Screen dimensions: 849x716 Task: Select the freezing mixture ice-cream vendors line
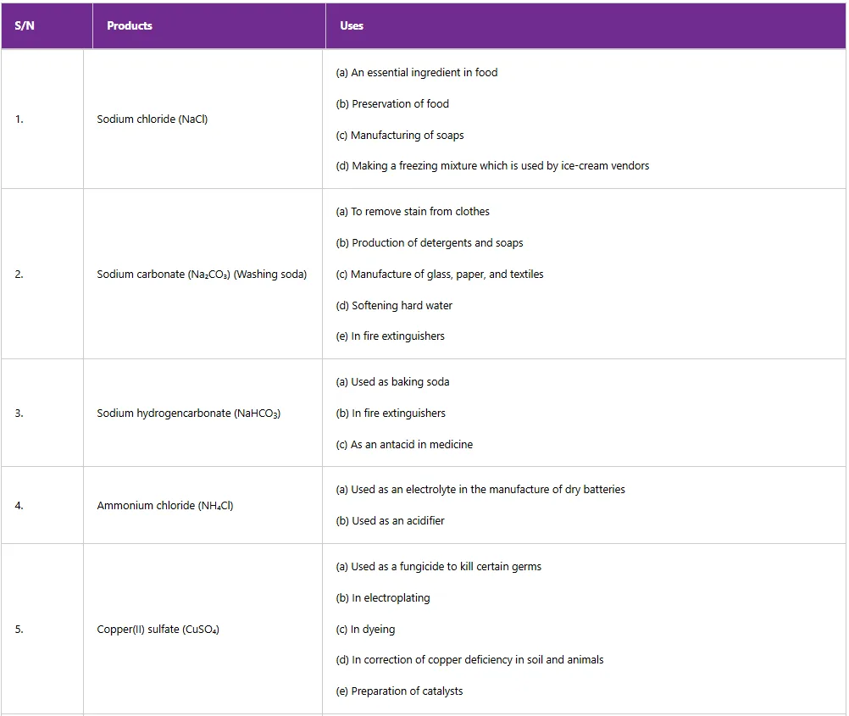[492, 166]
